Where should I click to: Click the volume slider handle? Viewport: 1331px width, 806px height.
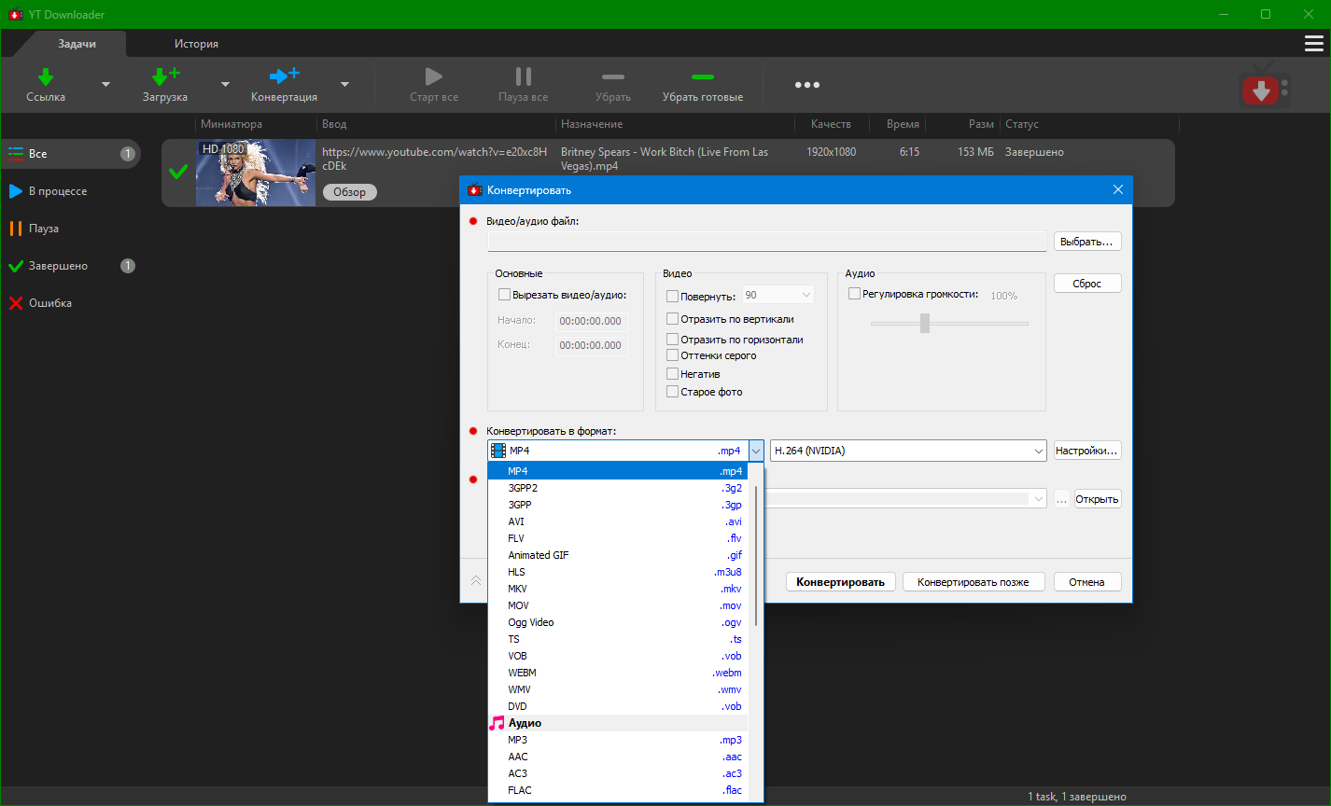(x=925, y=323)
